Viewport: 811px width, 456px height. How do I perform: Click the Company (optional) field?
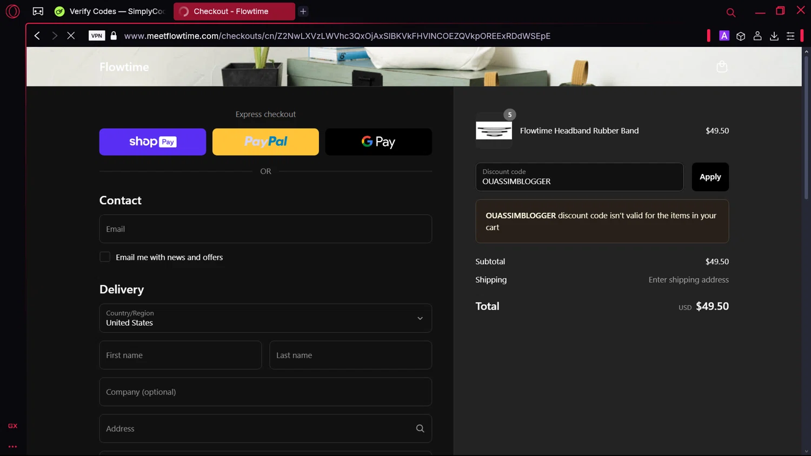265,392
